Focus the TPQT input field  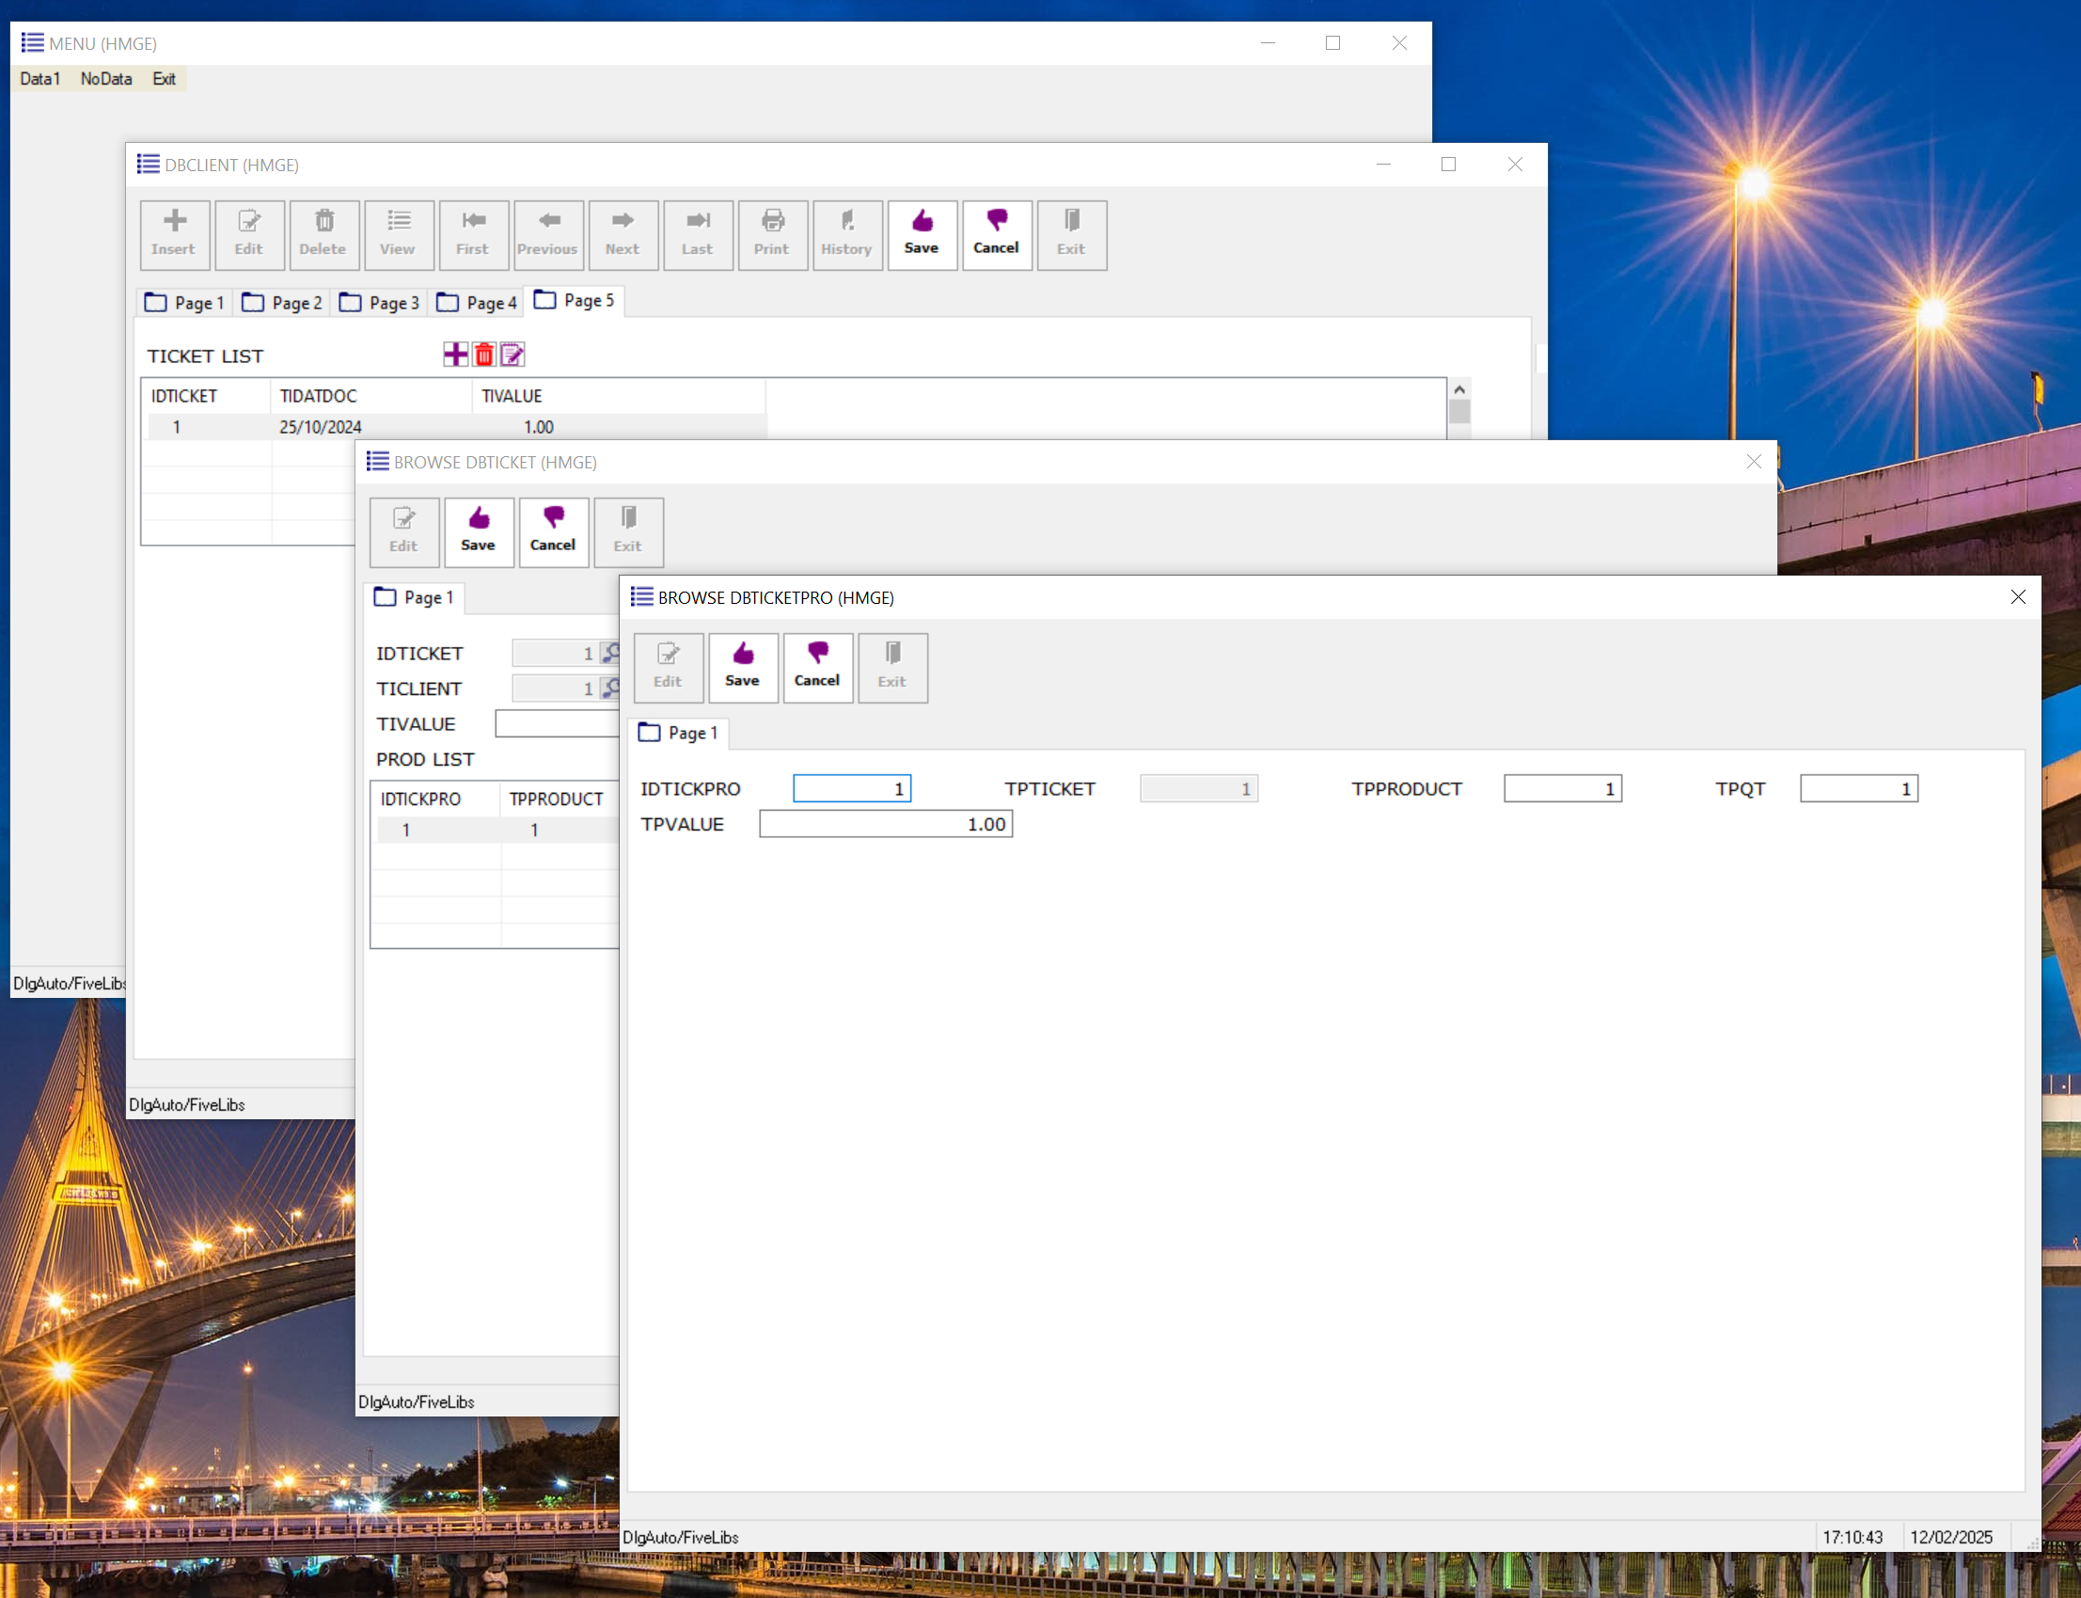(x=1857, y=788)
